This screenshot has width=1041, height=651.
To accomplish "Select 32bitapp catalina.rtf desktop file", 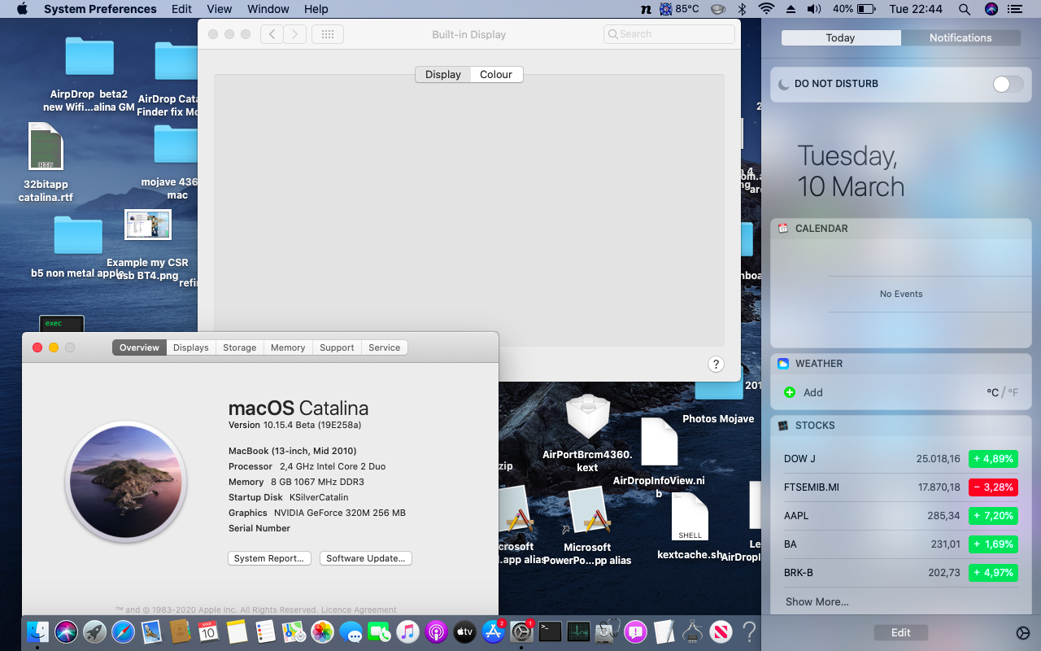I will point(46,161).
